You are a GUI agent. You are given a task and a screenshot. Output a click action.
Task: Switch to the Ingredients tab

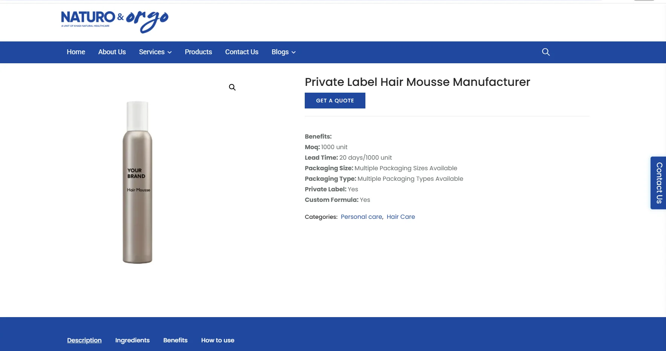[132, 340]
